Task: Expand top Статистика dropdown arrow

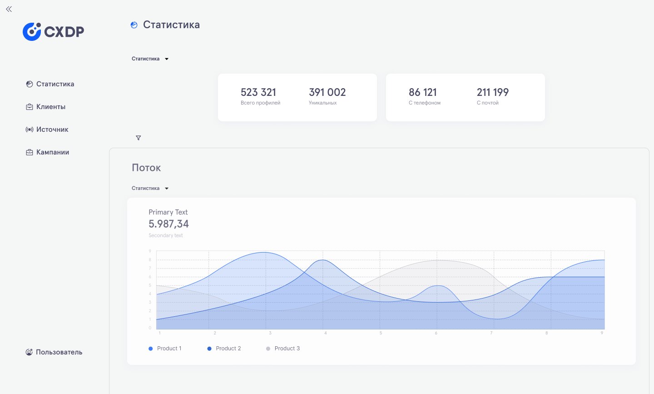Action: tap(167, 59)
